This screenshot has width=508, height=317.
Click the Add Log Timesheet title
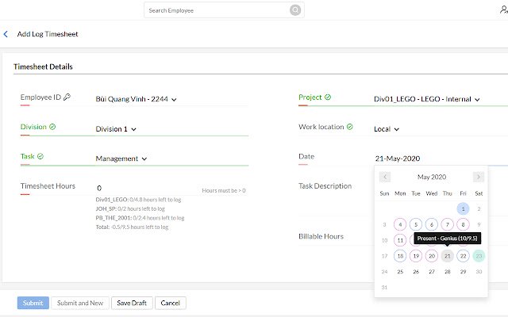(x=48, y=34)
